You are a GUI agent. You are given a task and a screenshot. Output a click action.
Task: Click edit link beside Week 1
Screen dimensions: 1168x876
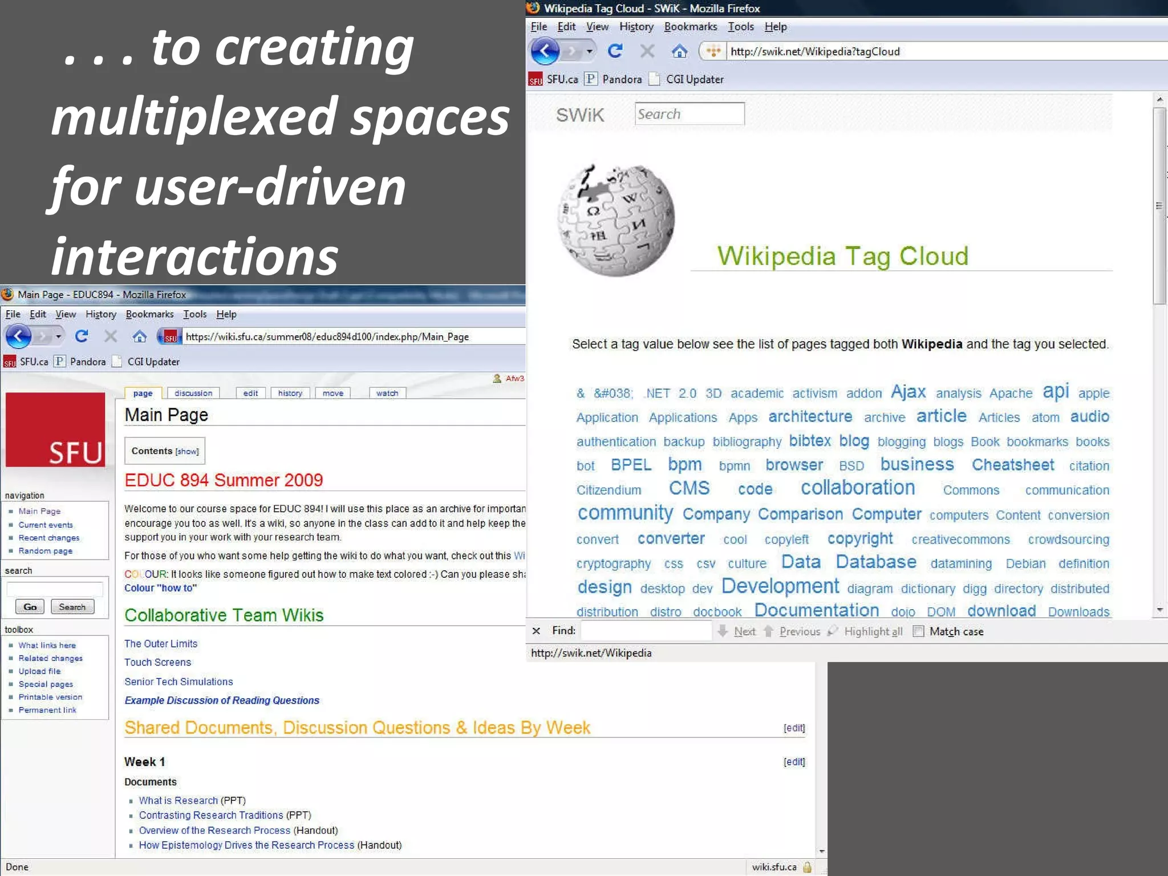pyautogui.click(x=794, y=762)
